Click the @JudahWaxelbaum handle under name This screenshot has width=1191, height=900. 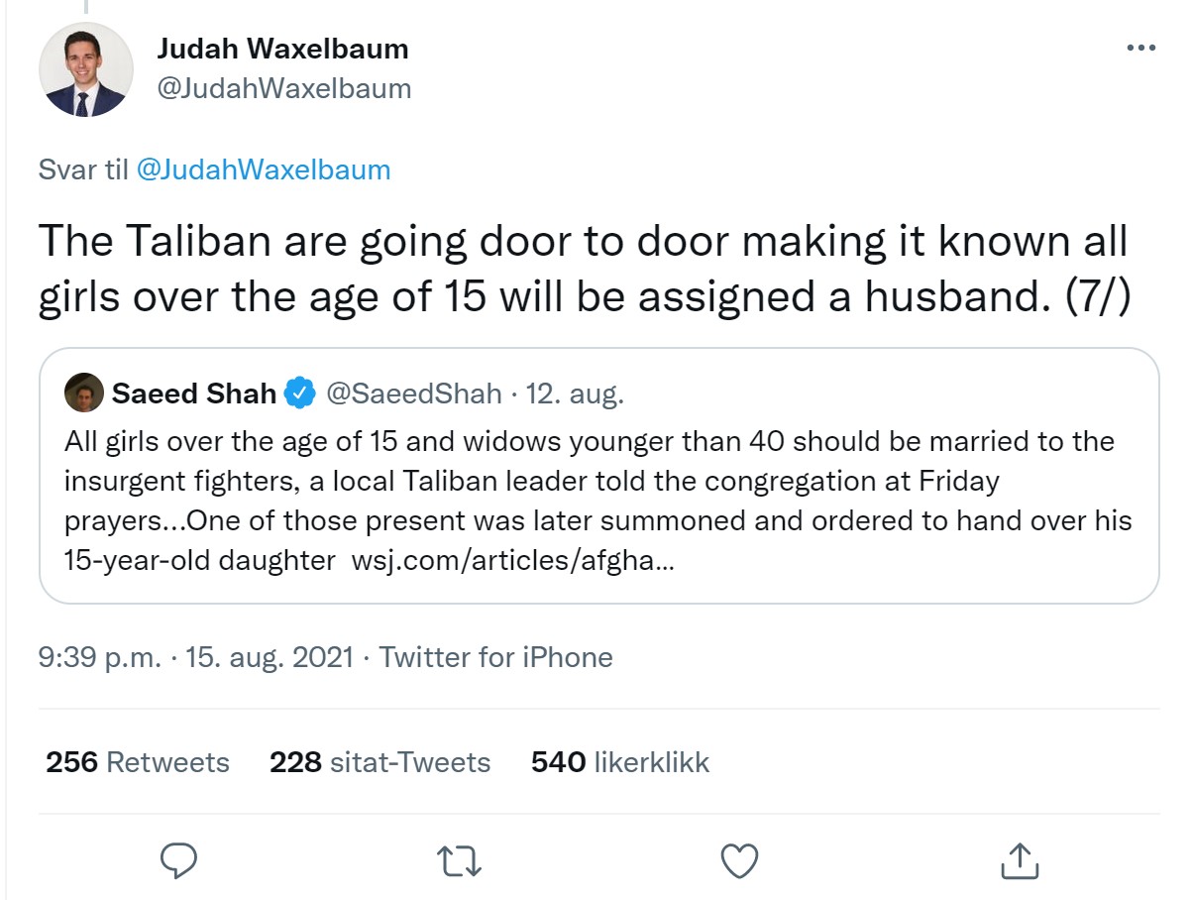[x=283, y=88]
